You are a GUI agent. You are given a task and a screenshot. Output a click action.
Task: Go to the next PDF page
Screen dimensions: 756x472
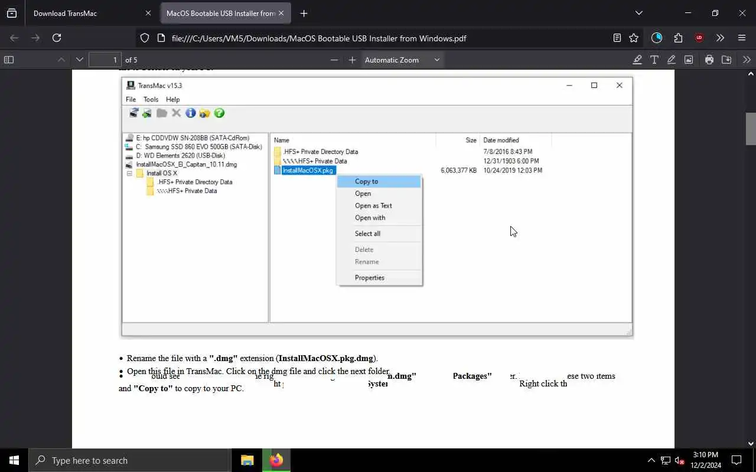80,60
